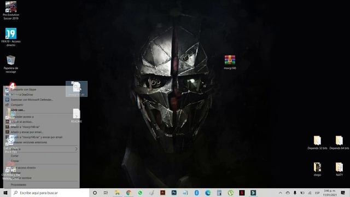The image size is (350, 197).
Task: Select the Papelera de reciclaje icon
Action: tap(11, 65)
